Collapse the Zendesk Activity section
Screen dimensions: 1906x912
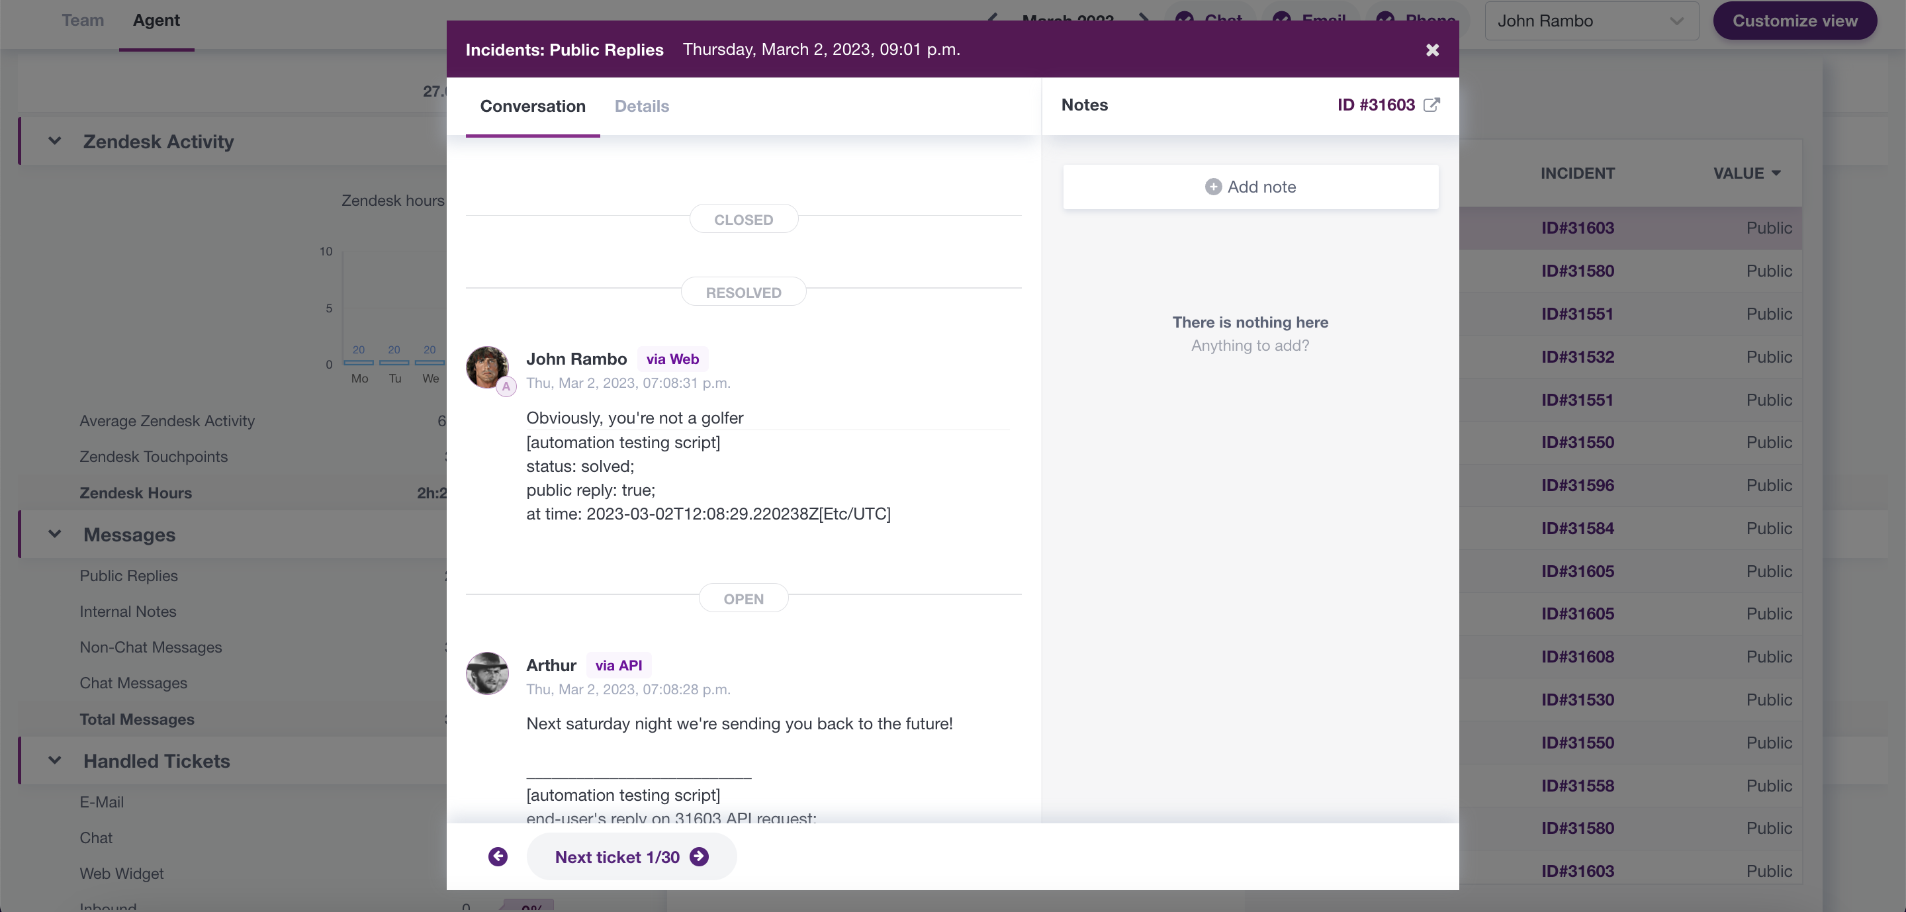pos(55,140)
